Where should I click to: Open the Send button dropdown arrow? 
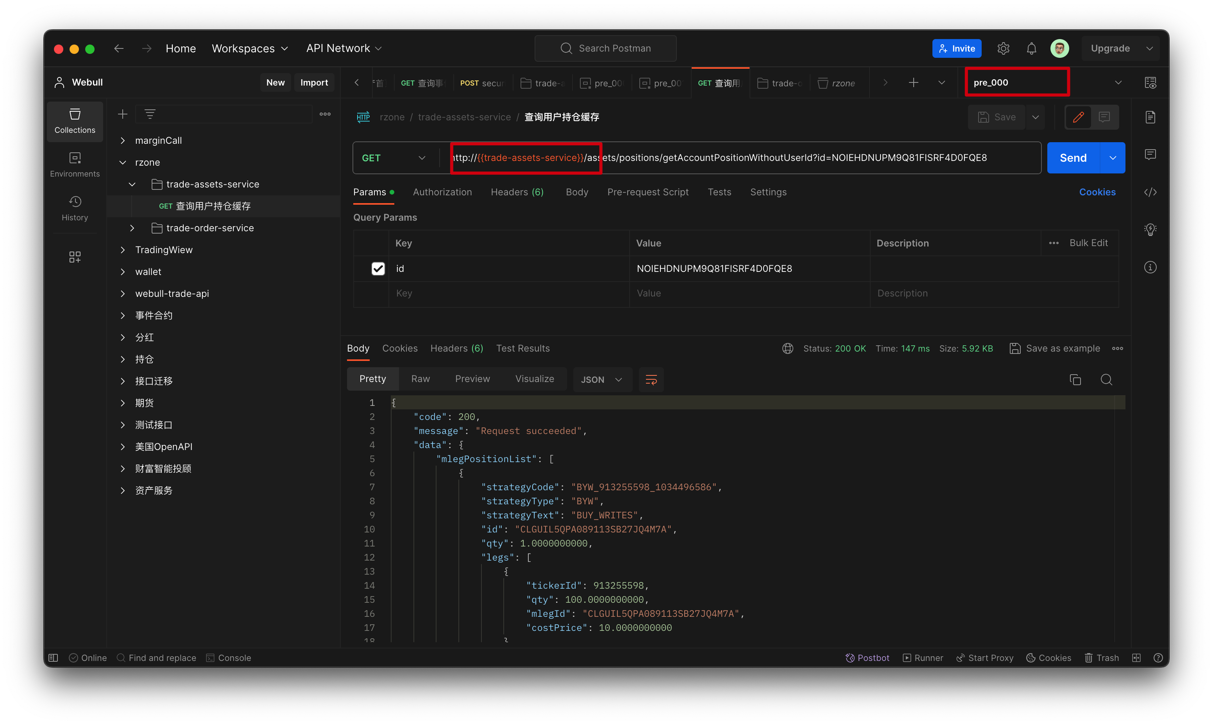click(x=1113, y=158)
